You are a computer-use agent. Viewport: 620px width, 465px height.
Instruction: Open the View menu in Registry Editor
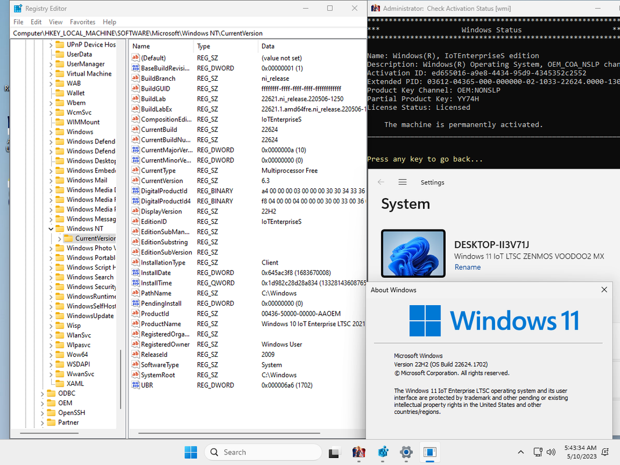55,22
